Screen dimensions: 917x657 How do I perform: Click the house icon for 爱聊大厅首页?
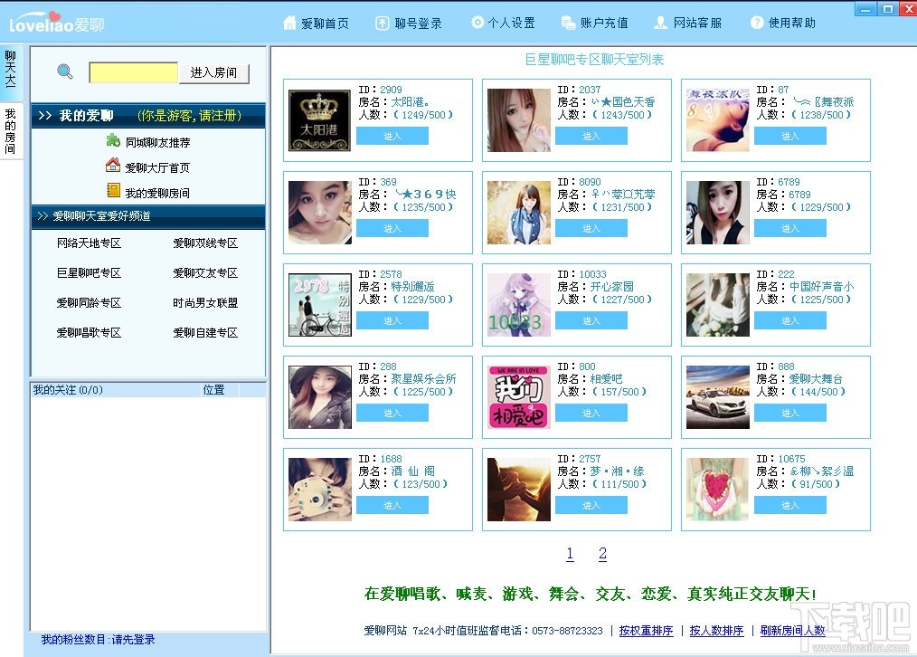[x=113, y=166]
